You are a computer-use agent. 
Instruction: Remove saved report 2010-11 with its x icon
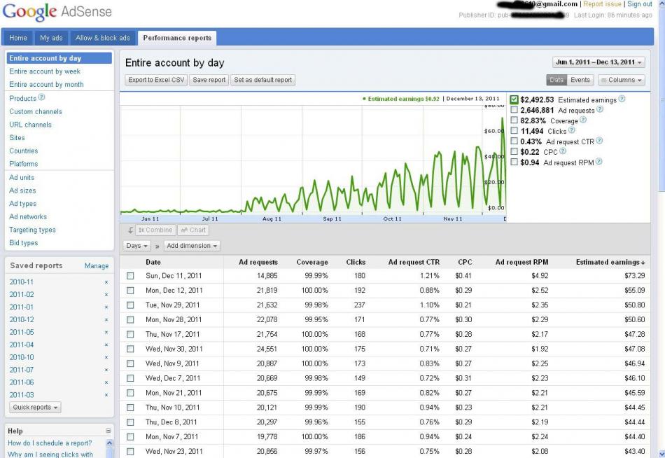coord(106,282)
